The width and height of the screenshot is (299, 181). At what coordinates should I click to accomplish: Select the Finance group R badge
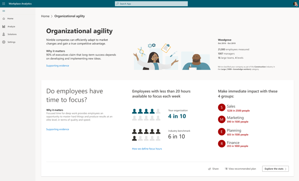click(x=221, y=144)
